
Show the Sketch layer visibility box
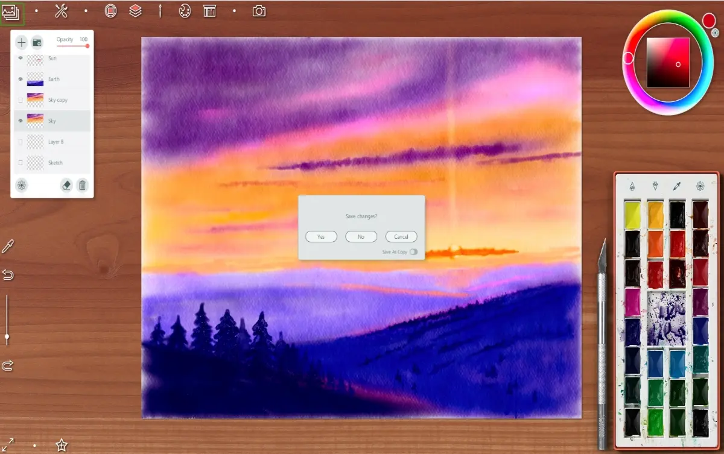coord(21,163)
